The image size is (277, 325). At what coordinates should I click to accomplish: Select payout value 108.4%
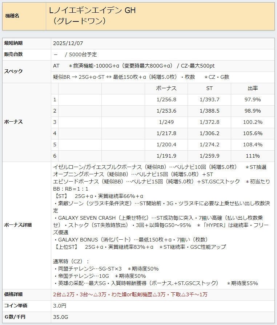(x=253, y=145)
